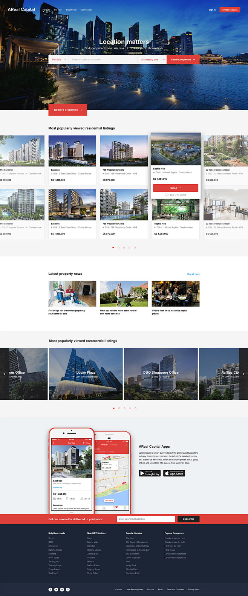Click Condominium for rent category link

click(175, 538)
